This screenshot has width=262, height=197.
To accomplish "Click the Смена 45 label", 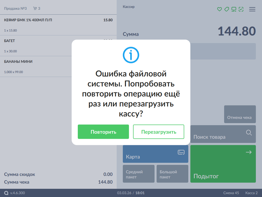I will pyautogui.click(x=231, y=193).
